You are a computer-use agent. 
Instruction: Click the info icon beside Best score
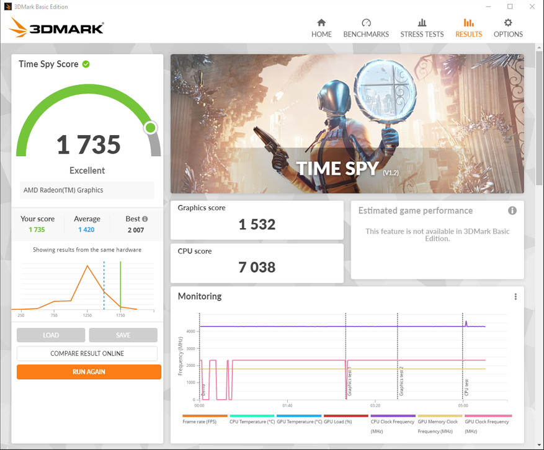(x=145, y=219)
